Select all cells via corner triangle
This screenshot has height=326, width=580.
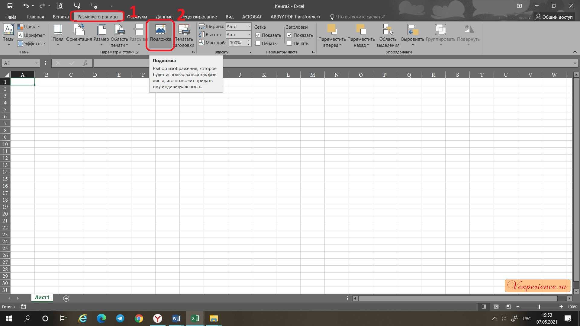(5, 75)
